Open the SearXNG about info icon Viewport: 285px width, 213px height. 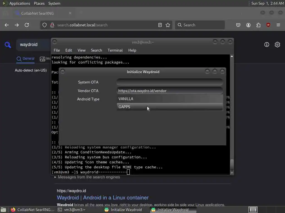[267, 45]
